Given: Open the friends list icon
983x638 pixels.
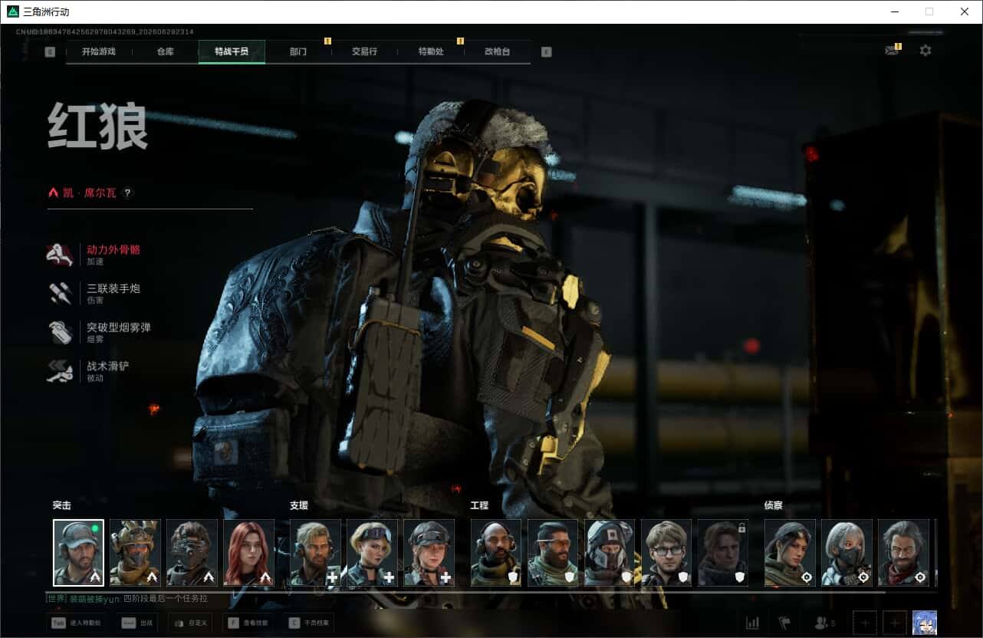Looking at the screenshot, I should point(824,623).
